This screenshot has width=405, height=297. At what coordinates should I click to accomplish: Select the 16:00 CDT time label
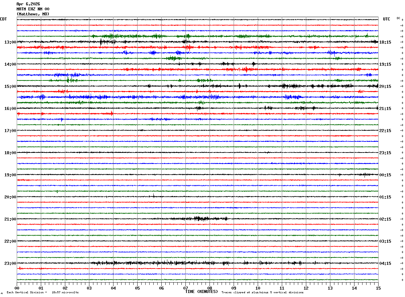[10, 109]
